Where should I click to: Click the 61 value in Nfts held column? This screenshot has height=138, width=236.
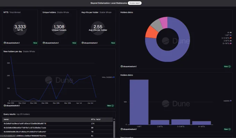[x=92, y=136]
